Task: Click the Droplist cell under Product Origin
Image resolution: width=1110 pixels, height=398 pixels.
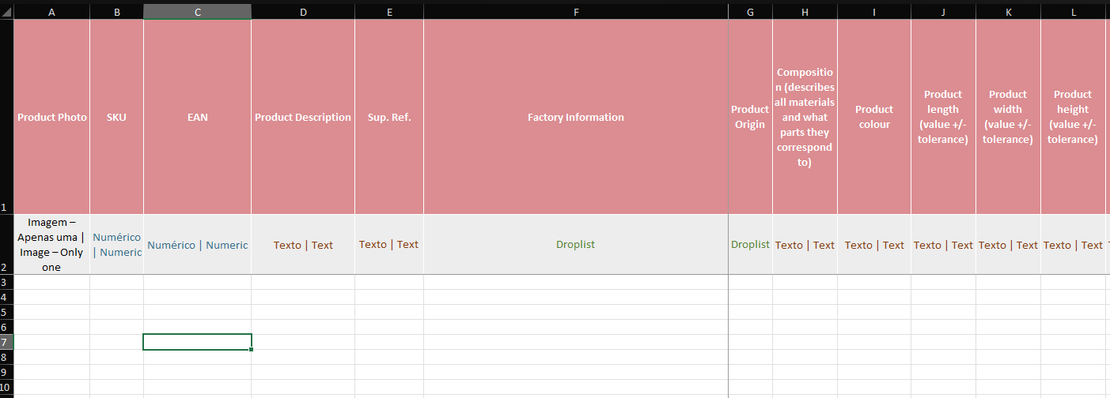Action: pos(750,245)
